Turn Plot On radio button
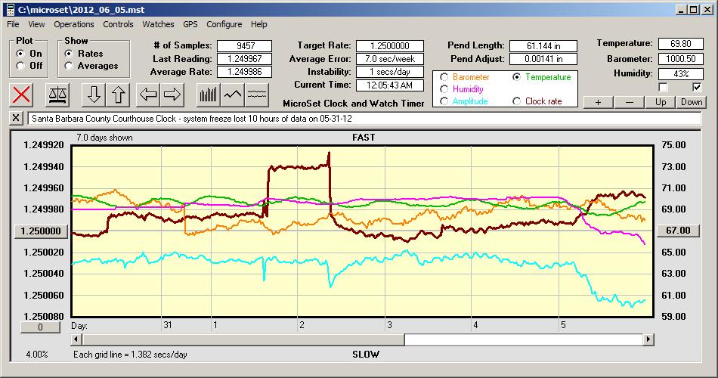The image size is (718, 378). click(20, 54)
